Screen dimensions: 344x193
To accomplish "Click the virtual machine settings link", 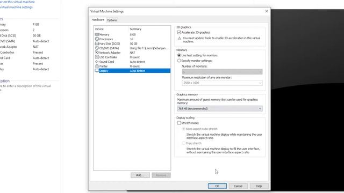I will [x=16, y=7].
